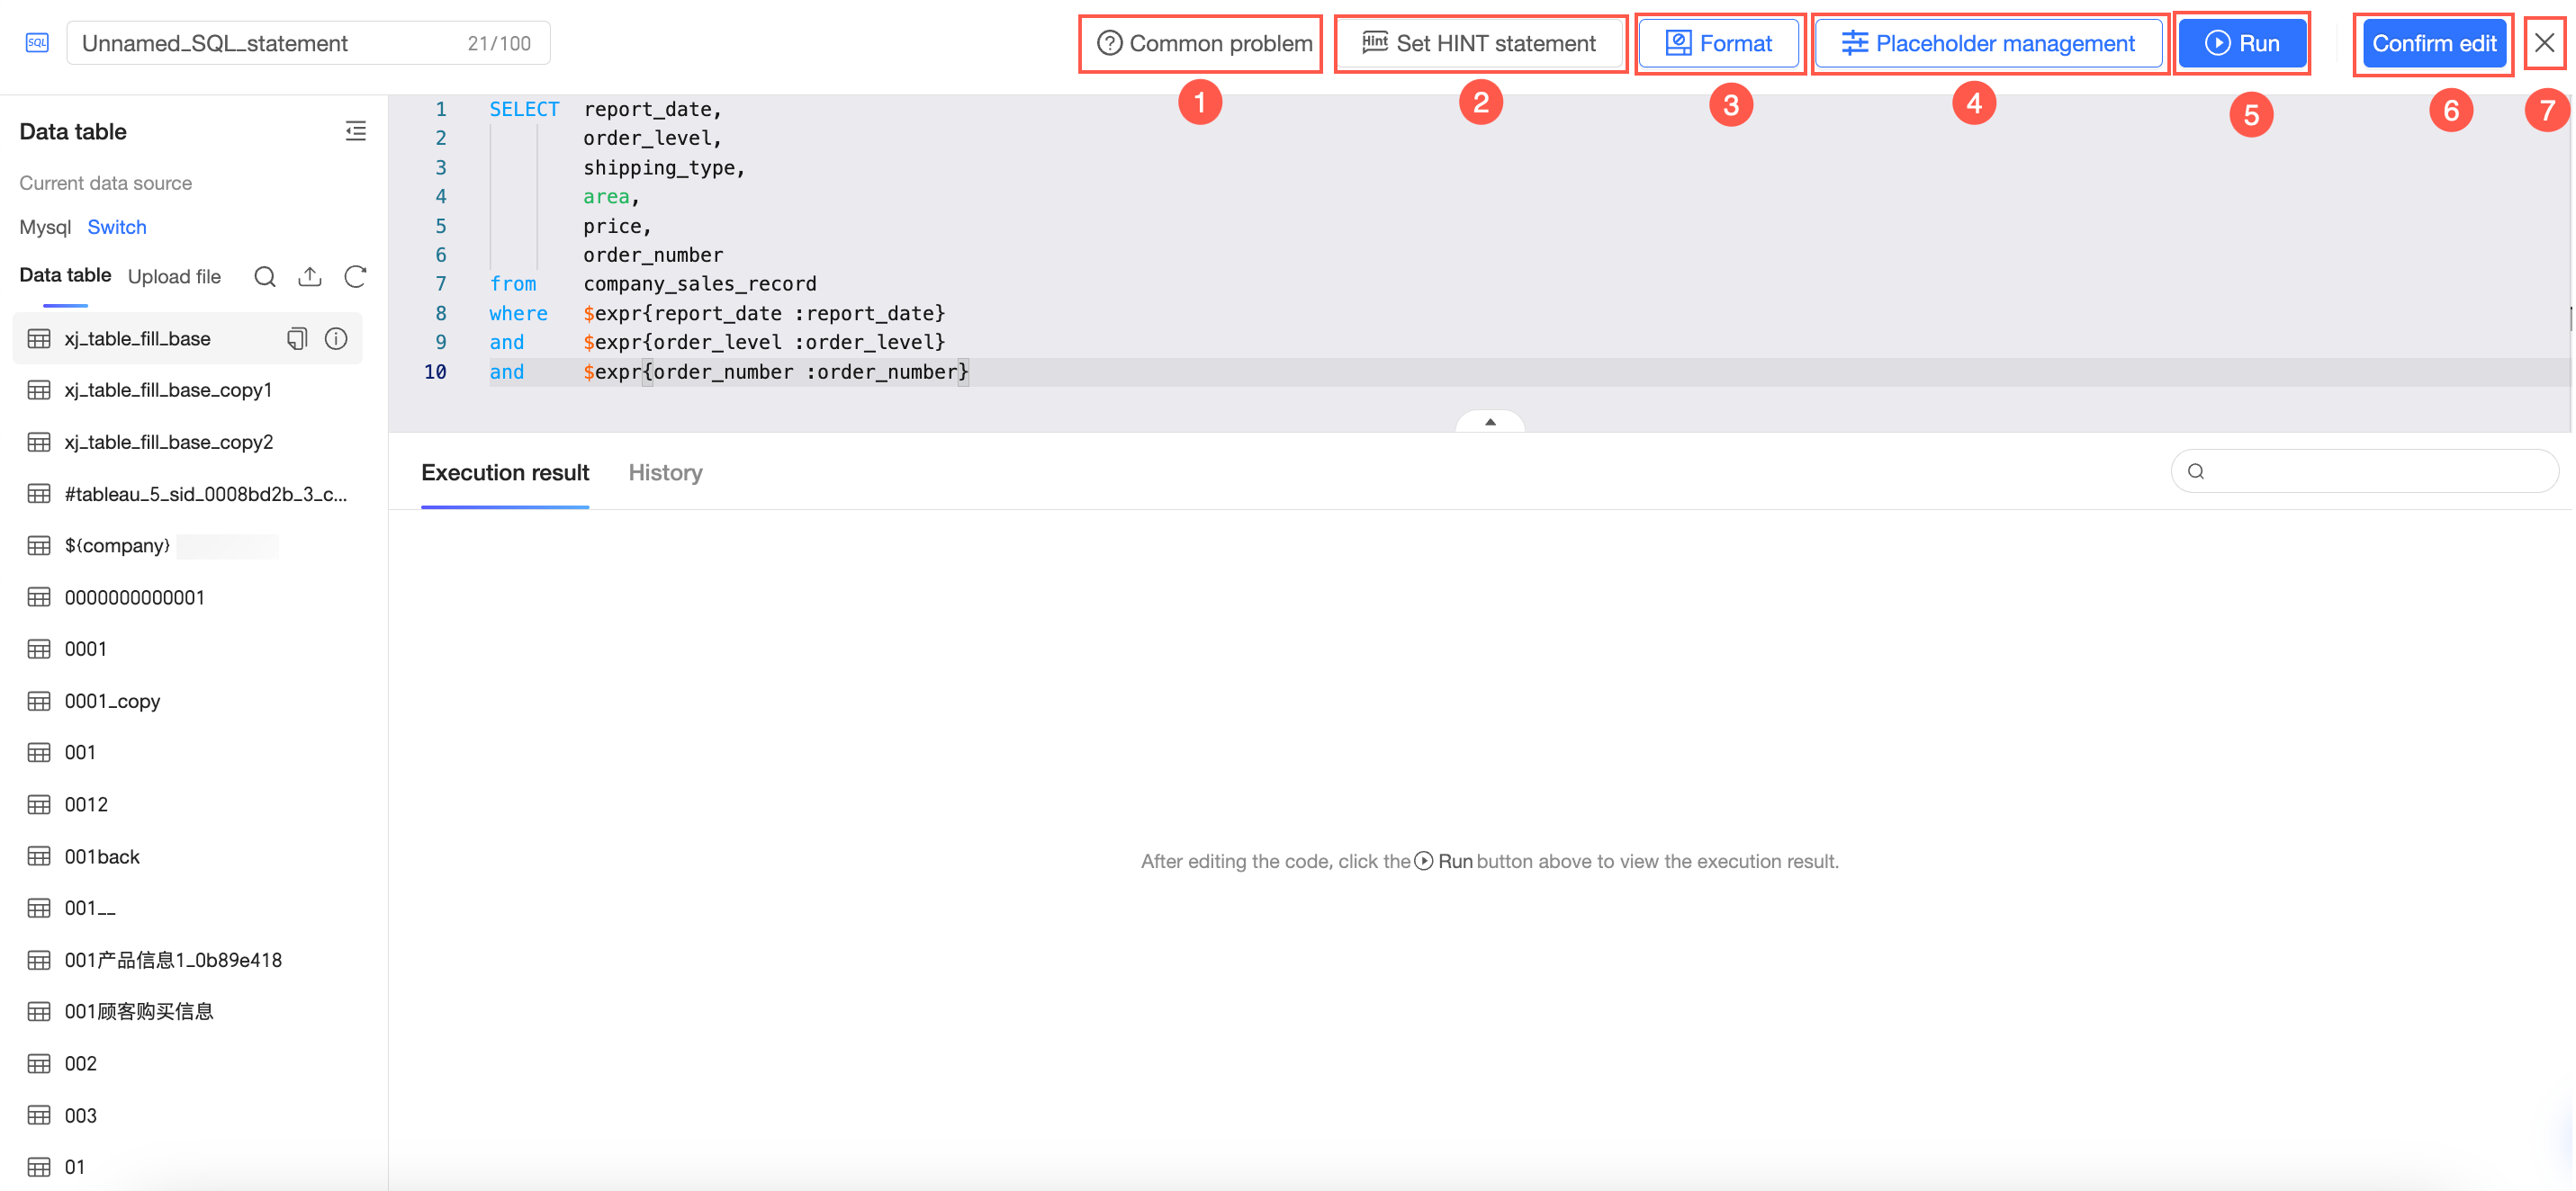Switch the current data source
2576x1191 pixels.
[x=117, y=227]
